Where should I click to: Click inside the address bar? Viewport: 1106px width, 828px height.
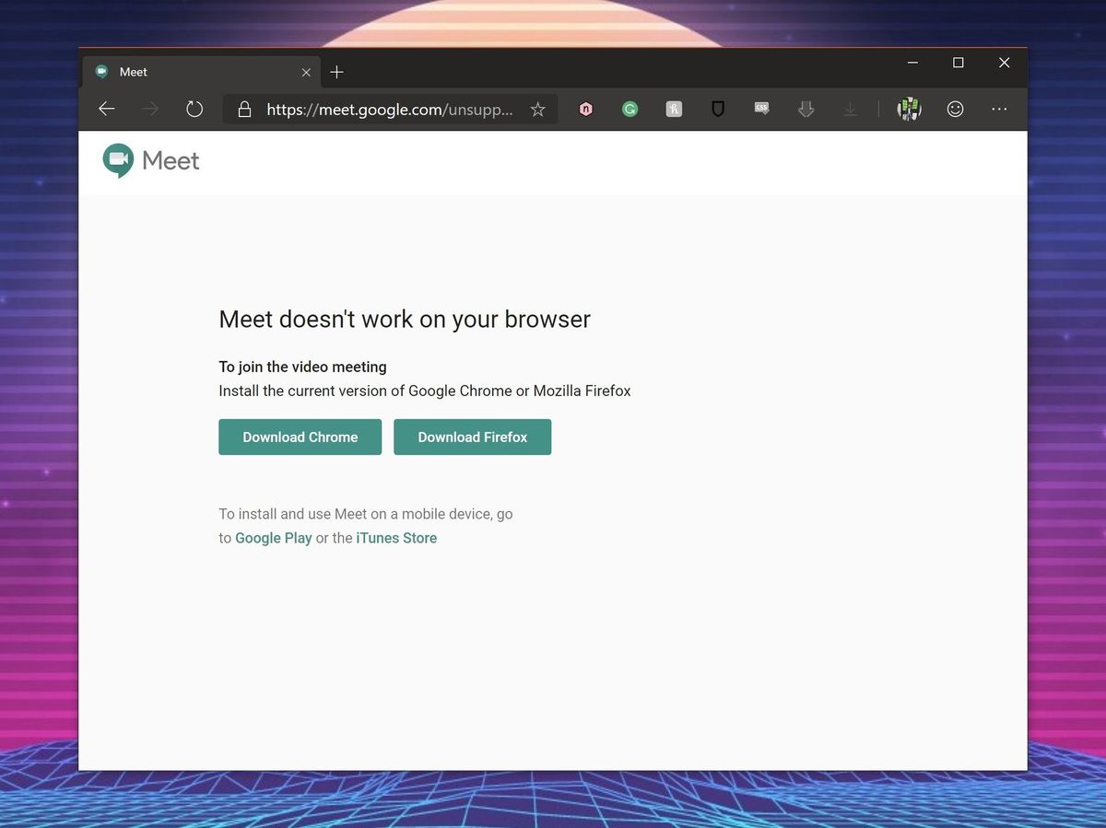[387, 110]
